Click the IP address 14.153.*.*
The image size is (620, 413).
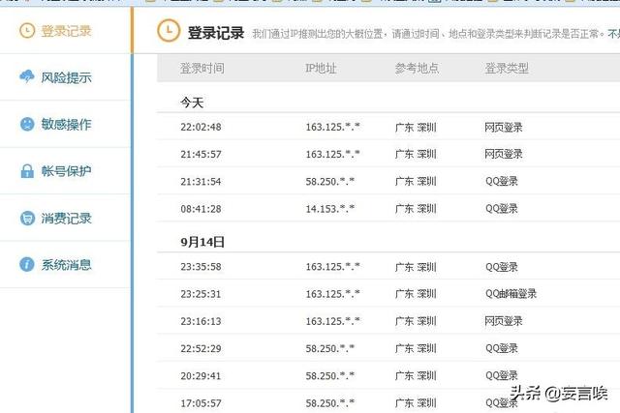(330, 209)
